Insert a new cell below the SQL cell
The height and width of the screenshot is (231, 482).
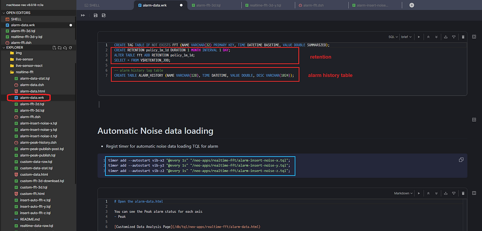[454, 37]
